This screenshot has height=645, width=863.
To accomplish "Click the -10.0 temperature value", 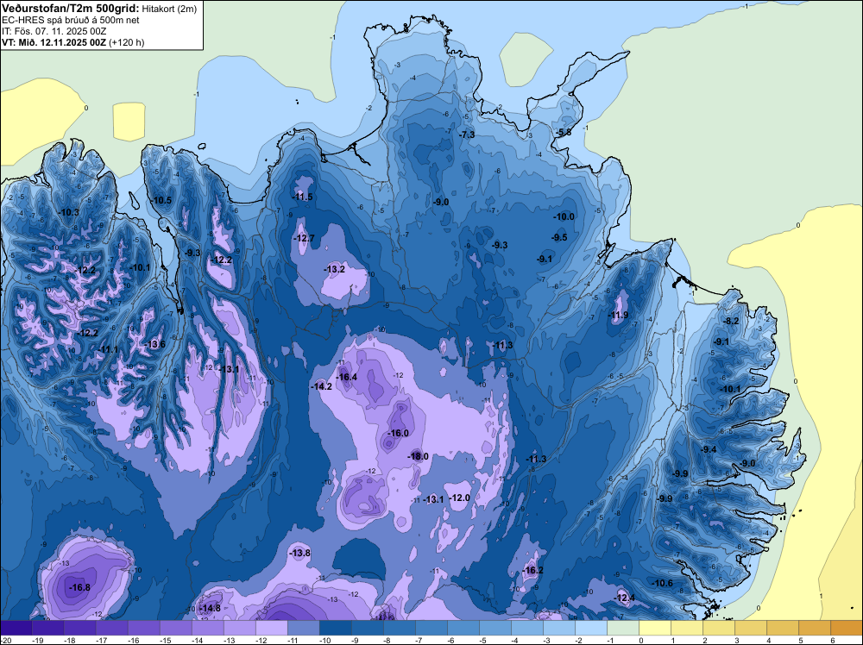I will coord(564,216).
